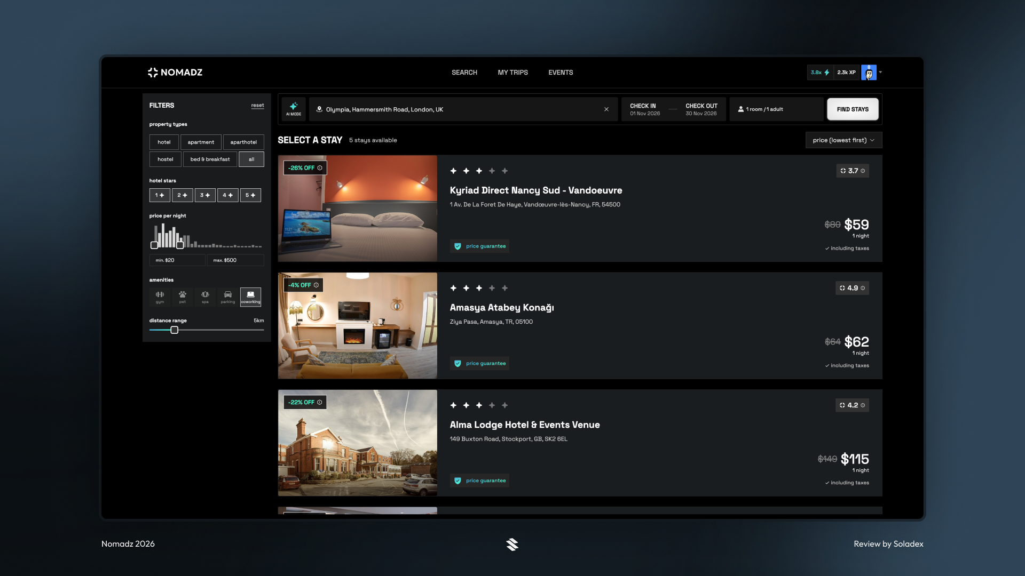
Task: Reset all filters
Action: (x=257, y=105)
